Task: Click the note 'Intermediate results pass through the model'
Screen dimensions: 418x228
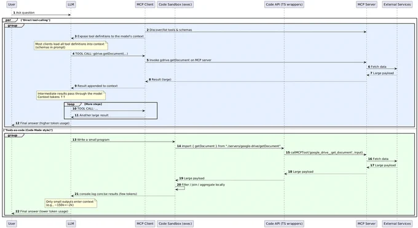Action: [x=71, y=95]
